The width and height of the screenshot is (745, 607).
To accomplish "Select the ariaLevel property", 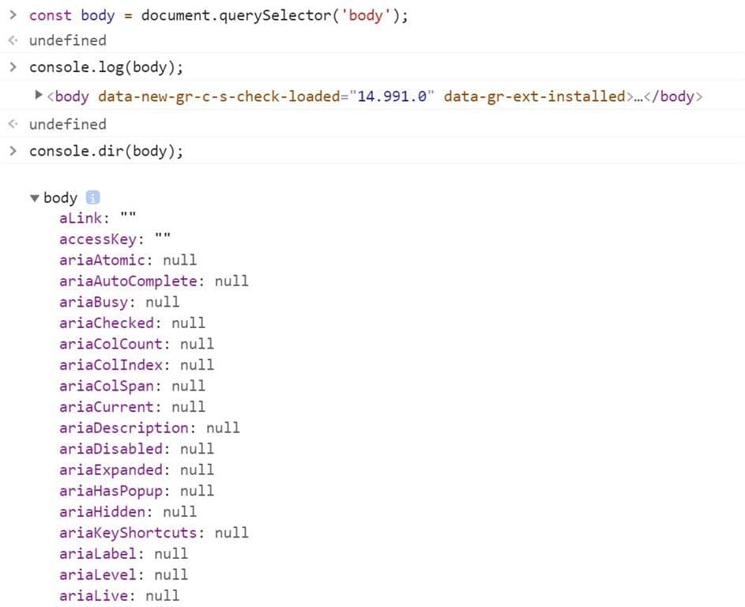I will click(123, 575).
